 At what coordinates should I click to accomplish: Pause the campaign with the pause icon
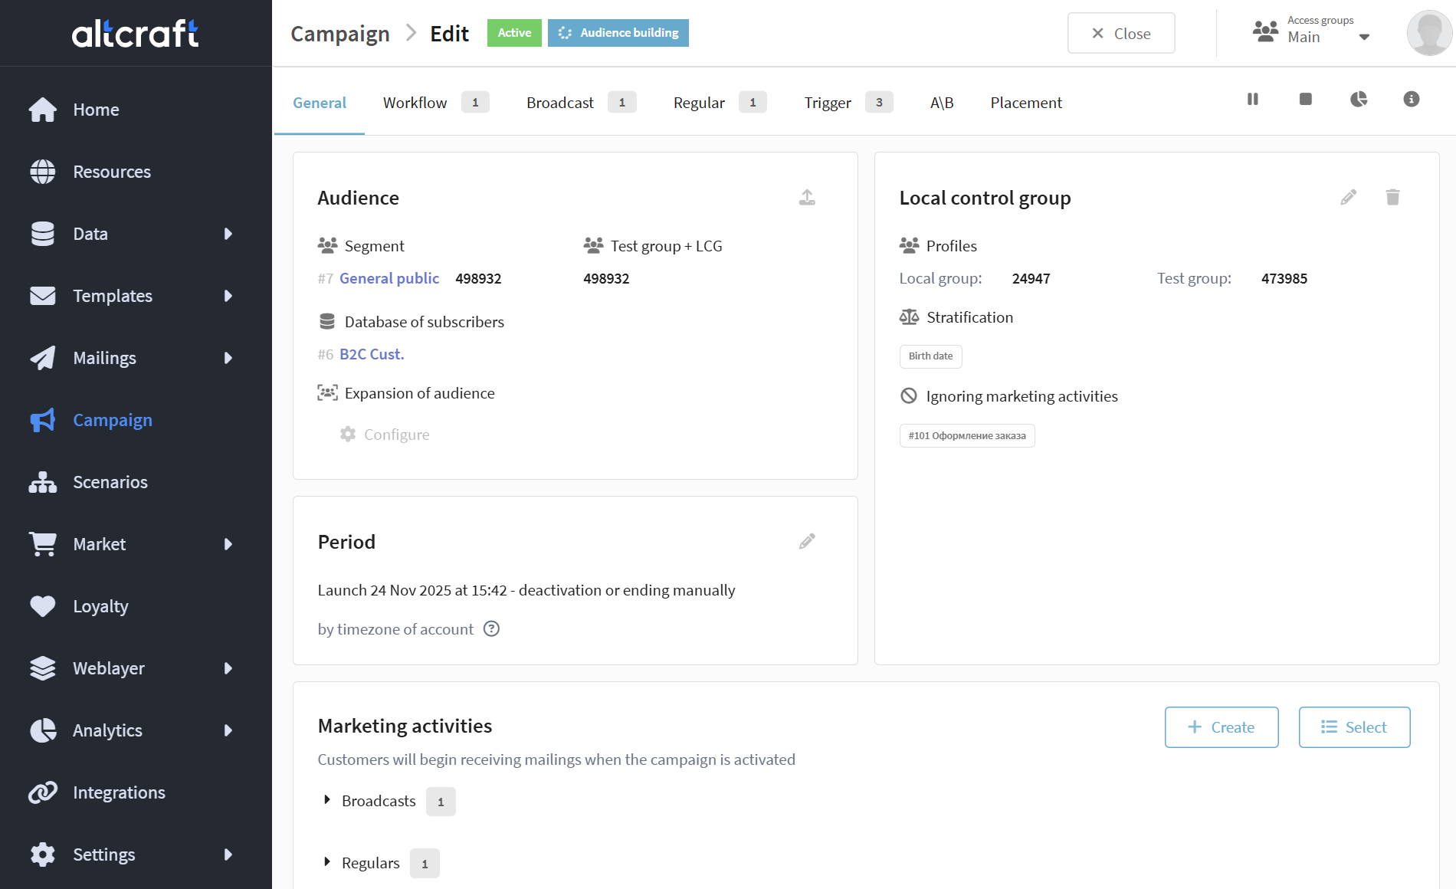click(x=1253, y=100)
